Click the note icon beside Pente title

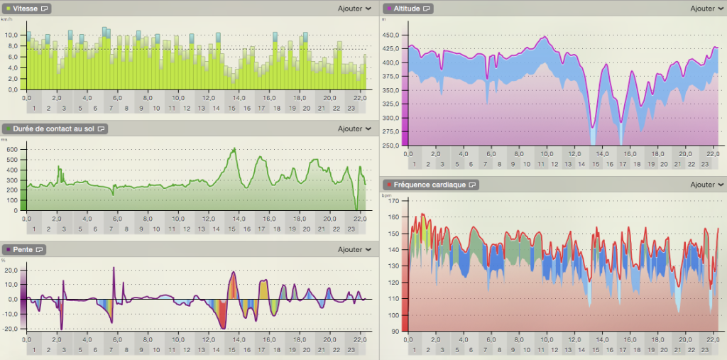tap(40, 250)
